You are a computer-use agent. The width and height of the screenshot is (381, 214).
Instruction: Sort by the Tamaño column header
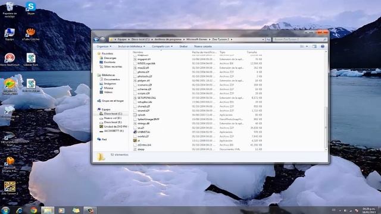252,52
